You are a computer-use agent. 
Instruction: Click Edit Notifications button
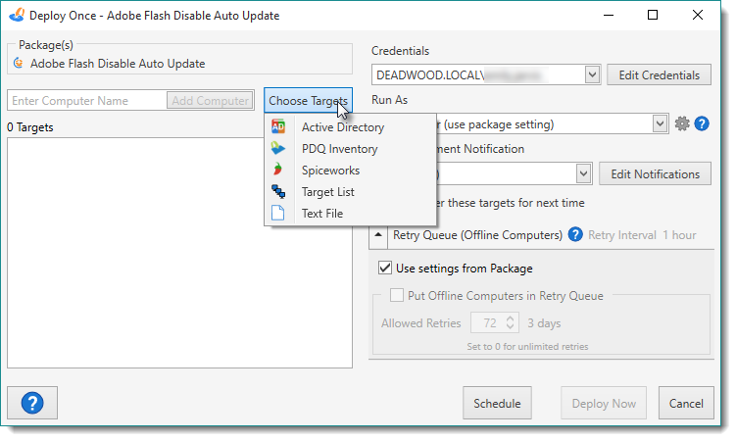(x=656, y=174)
